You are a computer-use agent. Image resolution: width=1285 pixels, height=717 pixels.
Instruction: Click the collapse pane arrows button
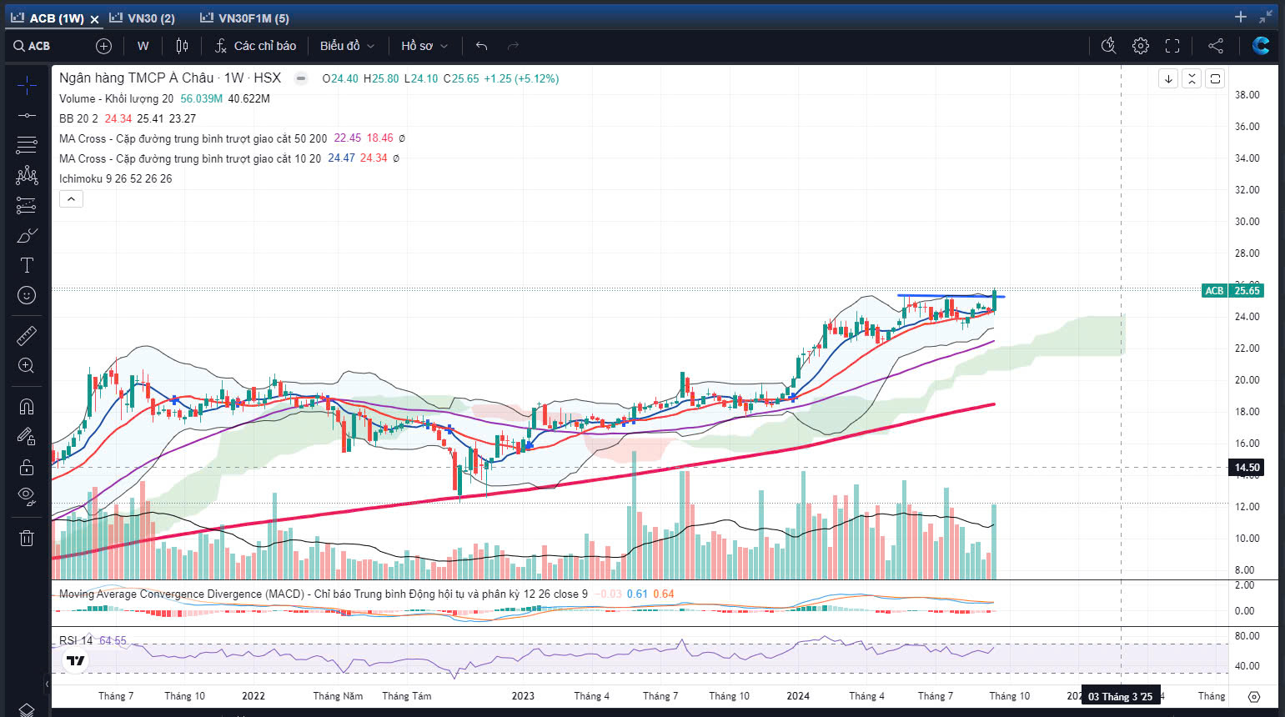coord(1192,78)
